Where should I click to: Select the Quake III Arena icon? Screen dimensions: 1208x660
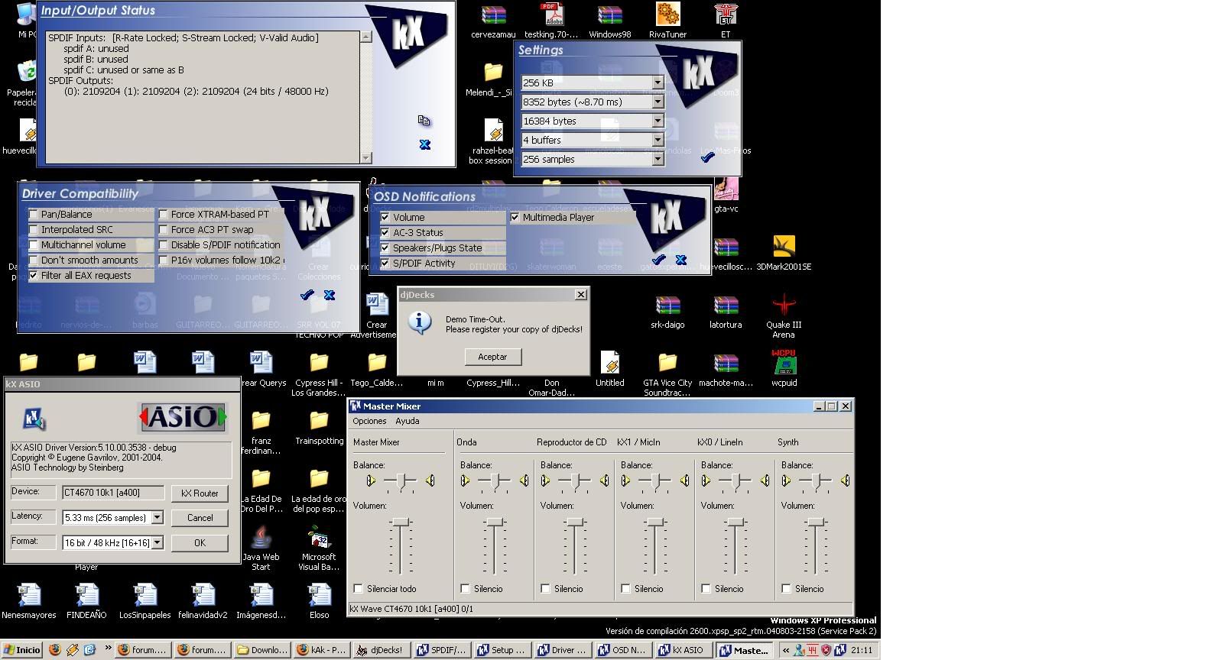[784, 316]
